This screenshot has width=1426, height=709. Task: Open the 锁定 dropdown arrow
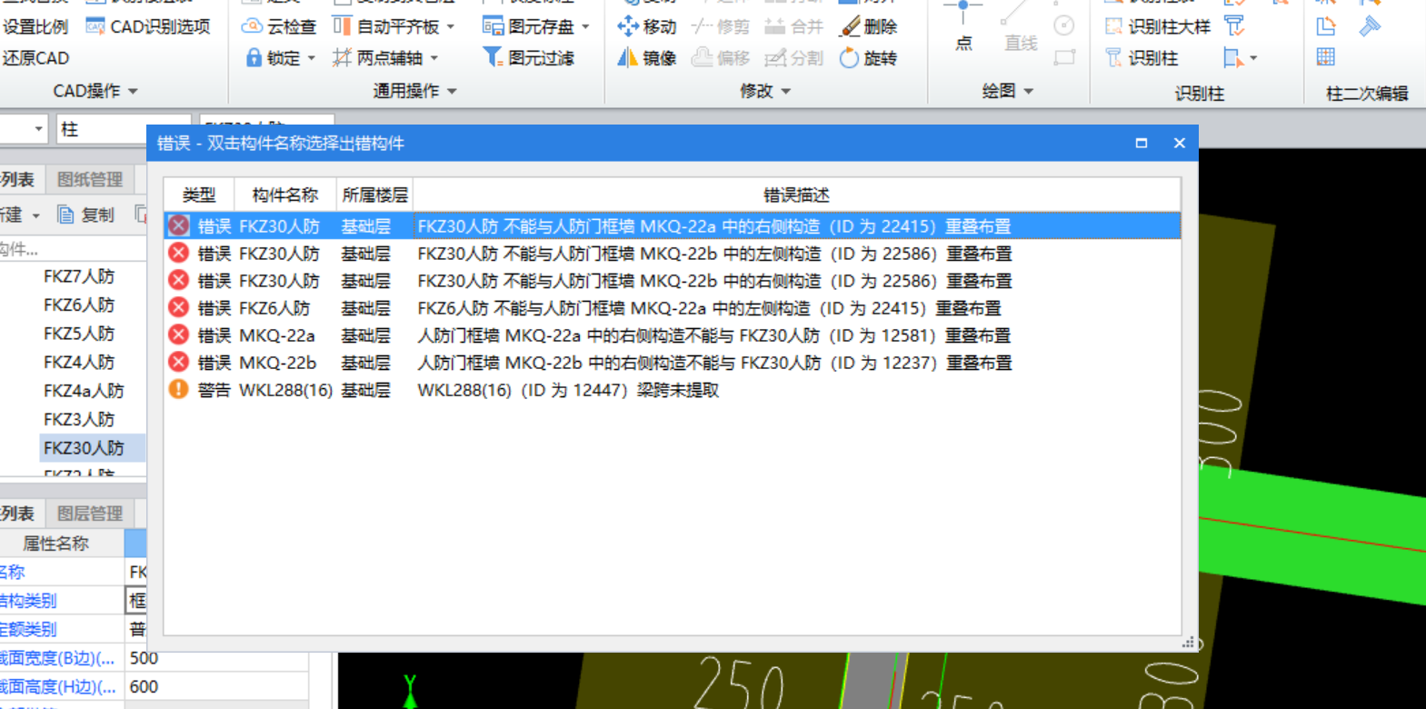click(x=312, y=58)
